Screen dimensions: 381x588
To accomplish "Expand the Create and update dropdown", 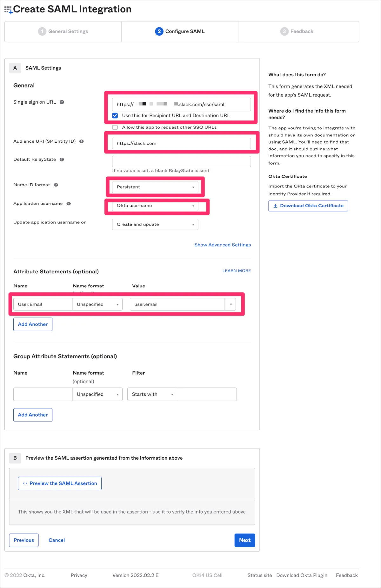I will [155, 224].
